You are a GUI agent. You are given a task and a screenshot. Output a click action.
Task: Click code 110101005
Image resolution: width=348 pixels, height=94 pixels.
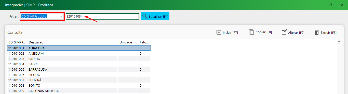tap(16, 69)
